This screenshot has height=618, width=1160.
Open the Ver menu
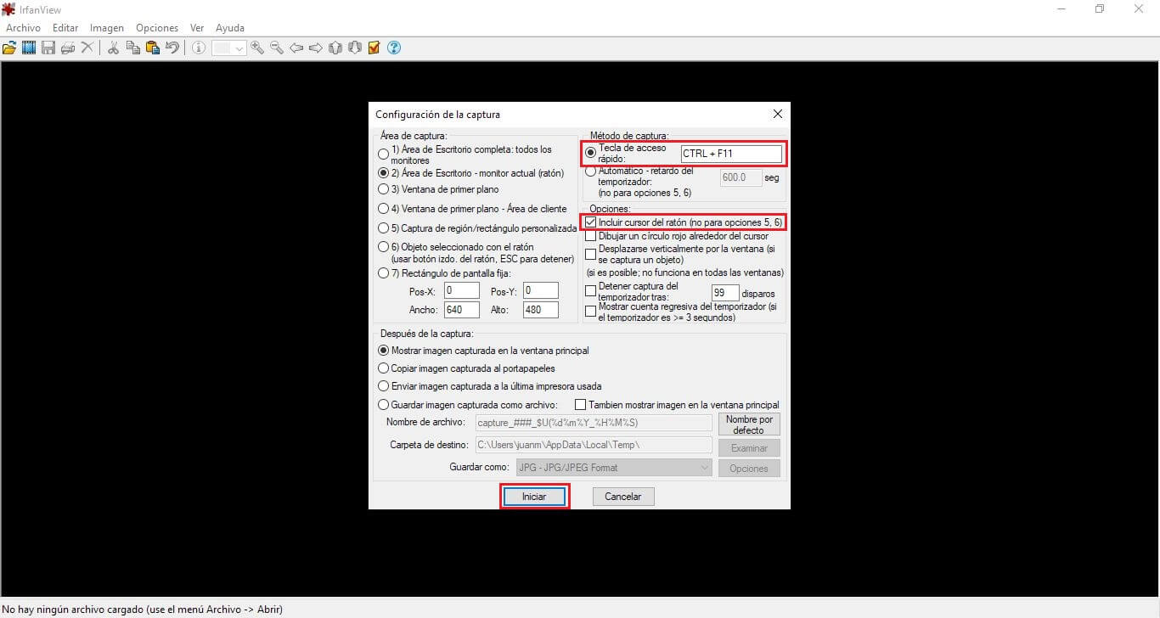(197, 28)
